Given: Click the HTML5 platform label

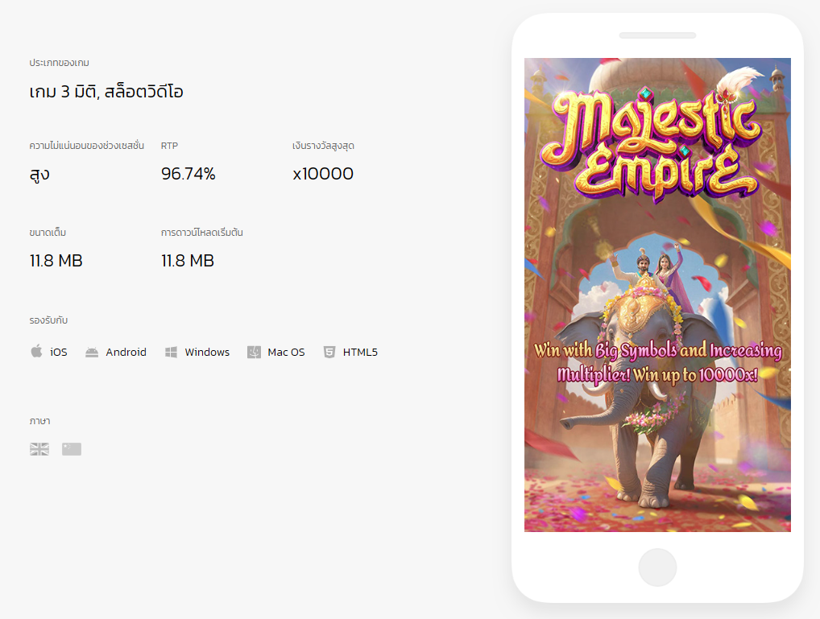Looking at the screenshot, I should 360,353.
